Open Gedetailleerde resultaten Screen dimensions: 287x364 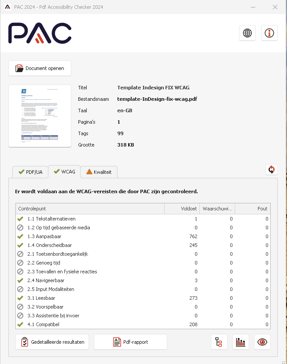tap(52, 342)
